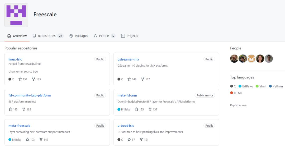Click the Report abuse link

point(238,105)
